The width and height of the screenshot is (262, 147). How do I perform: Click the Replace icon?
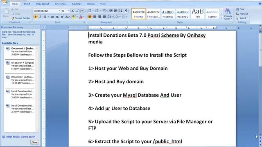[242, 13]
